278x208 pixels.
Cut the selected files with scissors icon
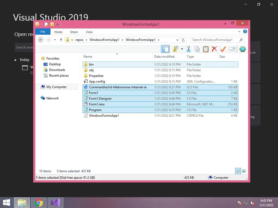click(188, 49)
